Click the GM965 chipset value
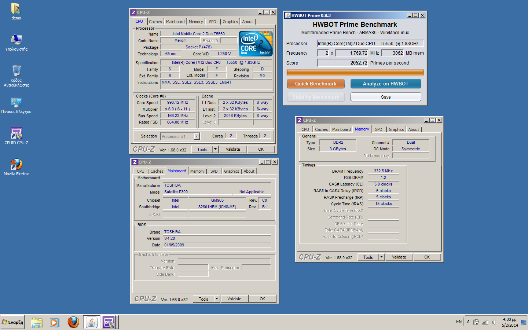This screenshot has width=528, height=330. pyautogui.click(x=217, y=200)
